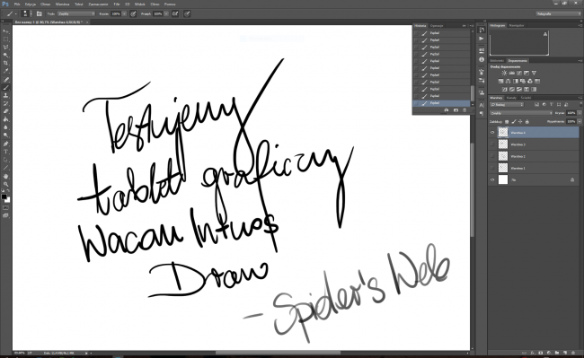This screenshot has width=584, height=358.
Task: Open the Plik menu
Action: (x=17, y=4)
